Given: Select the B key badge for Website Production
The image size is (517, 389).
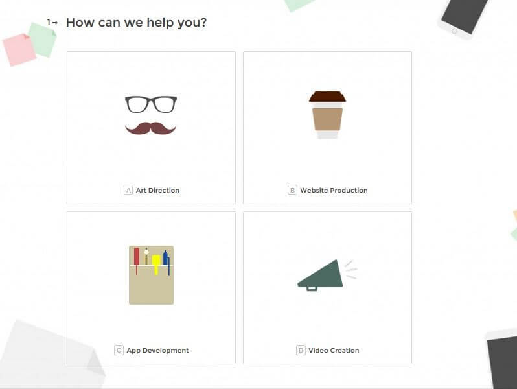Looking at the screenshot, I should [x=292, y=190].
